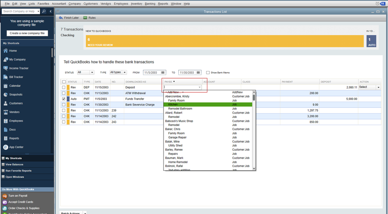This screenshot has width=388, height=214.
Task: Open the To date calendar picker
Action: pos(198,72)
